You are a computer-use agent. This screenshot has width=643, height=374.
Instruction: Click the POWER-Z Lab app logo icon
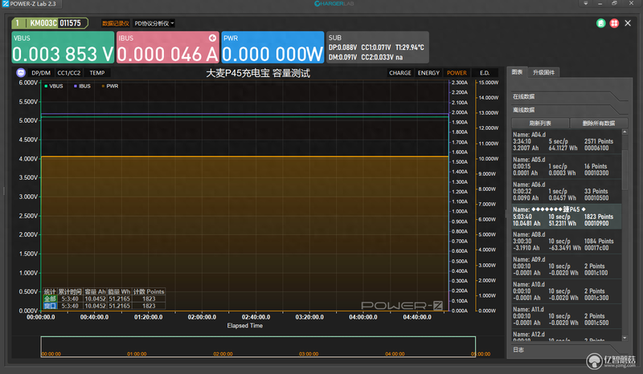6,4
